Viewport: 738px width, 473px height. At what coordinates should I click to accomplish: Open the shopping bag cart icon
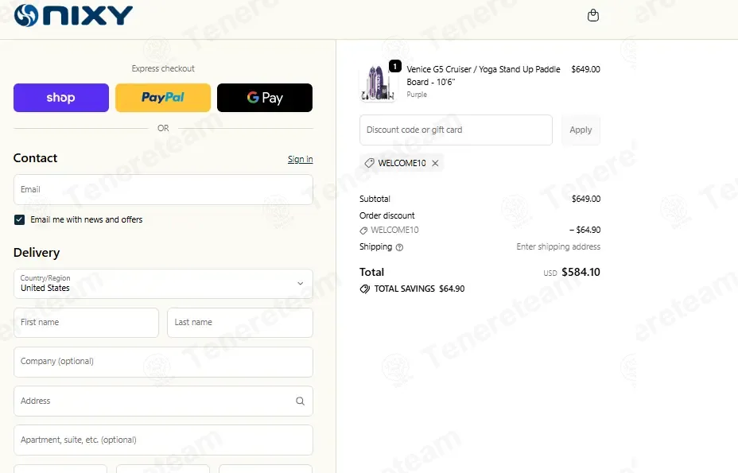[593, 16]
